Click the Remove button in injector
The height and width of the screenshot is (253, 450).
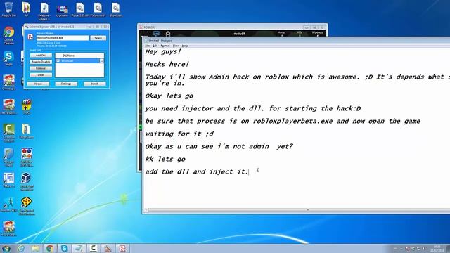pos(41,69)
